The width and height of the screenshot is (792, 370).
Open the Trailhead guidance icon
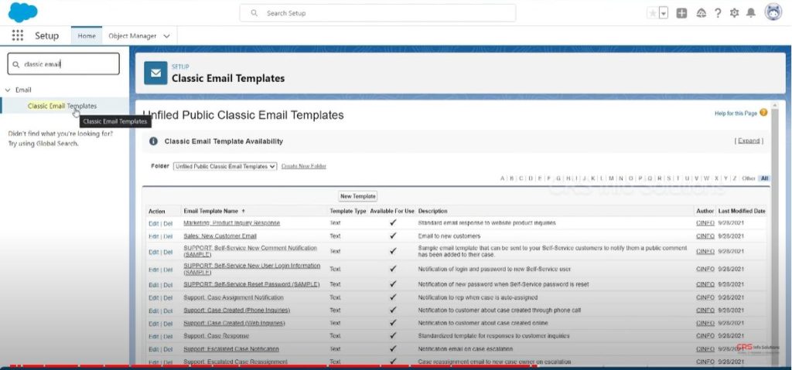click(702, 13)
